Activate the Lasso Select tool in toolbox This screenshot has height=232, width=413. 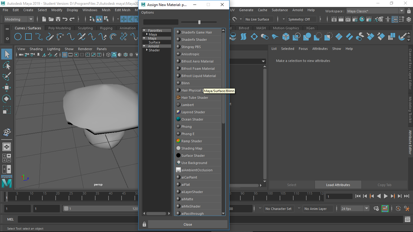pyautogui.click(x=7, y=65)
